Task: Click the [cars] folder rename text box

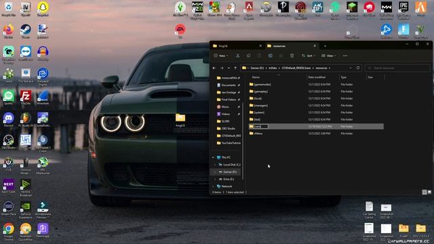Action: 260,127
